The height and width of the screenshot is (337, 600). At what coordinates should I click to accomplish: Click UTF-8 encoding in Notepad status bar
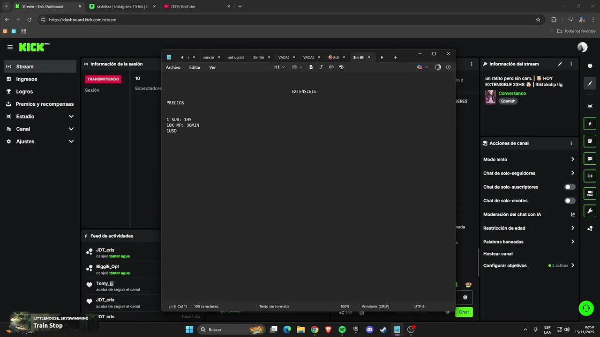(420, 307)
